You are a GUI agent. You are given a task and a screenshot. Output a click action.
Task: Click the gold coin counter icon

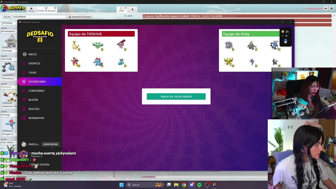(283, 31)
